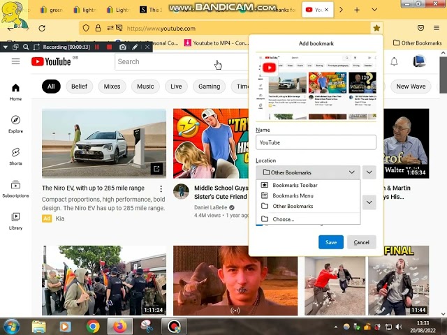Take a Bandicam screenshot with camera icon
447x335 pixels.
click(123, 47)
